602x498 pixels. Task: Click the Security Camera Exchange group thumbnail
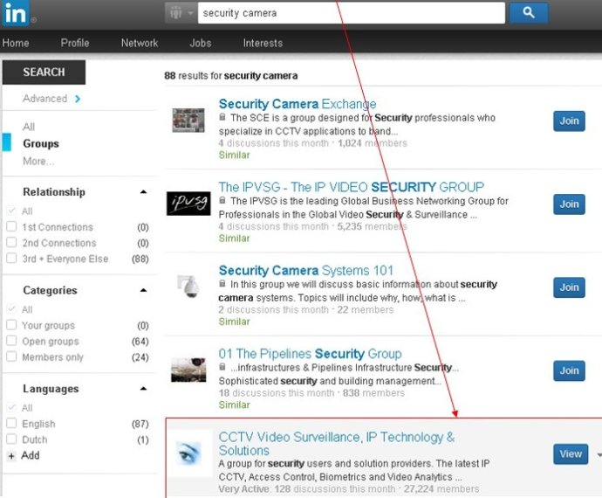coord(188,121)
